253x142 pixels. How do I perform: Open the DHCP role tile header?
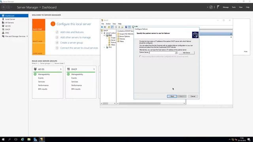pos(81,69)
